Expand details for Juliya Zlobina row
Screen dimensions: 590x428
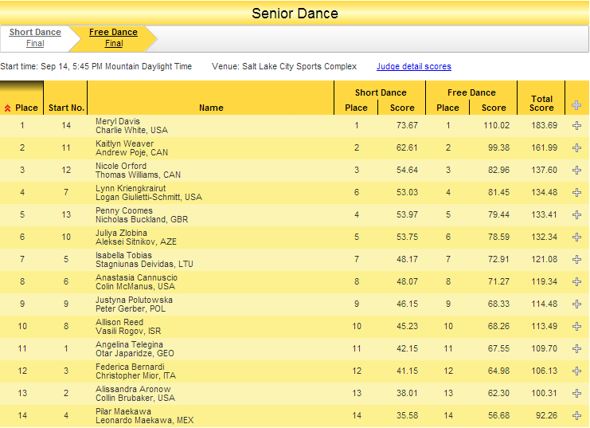click(x=576, y=237)
